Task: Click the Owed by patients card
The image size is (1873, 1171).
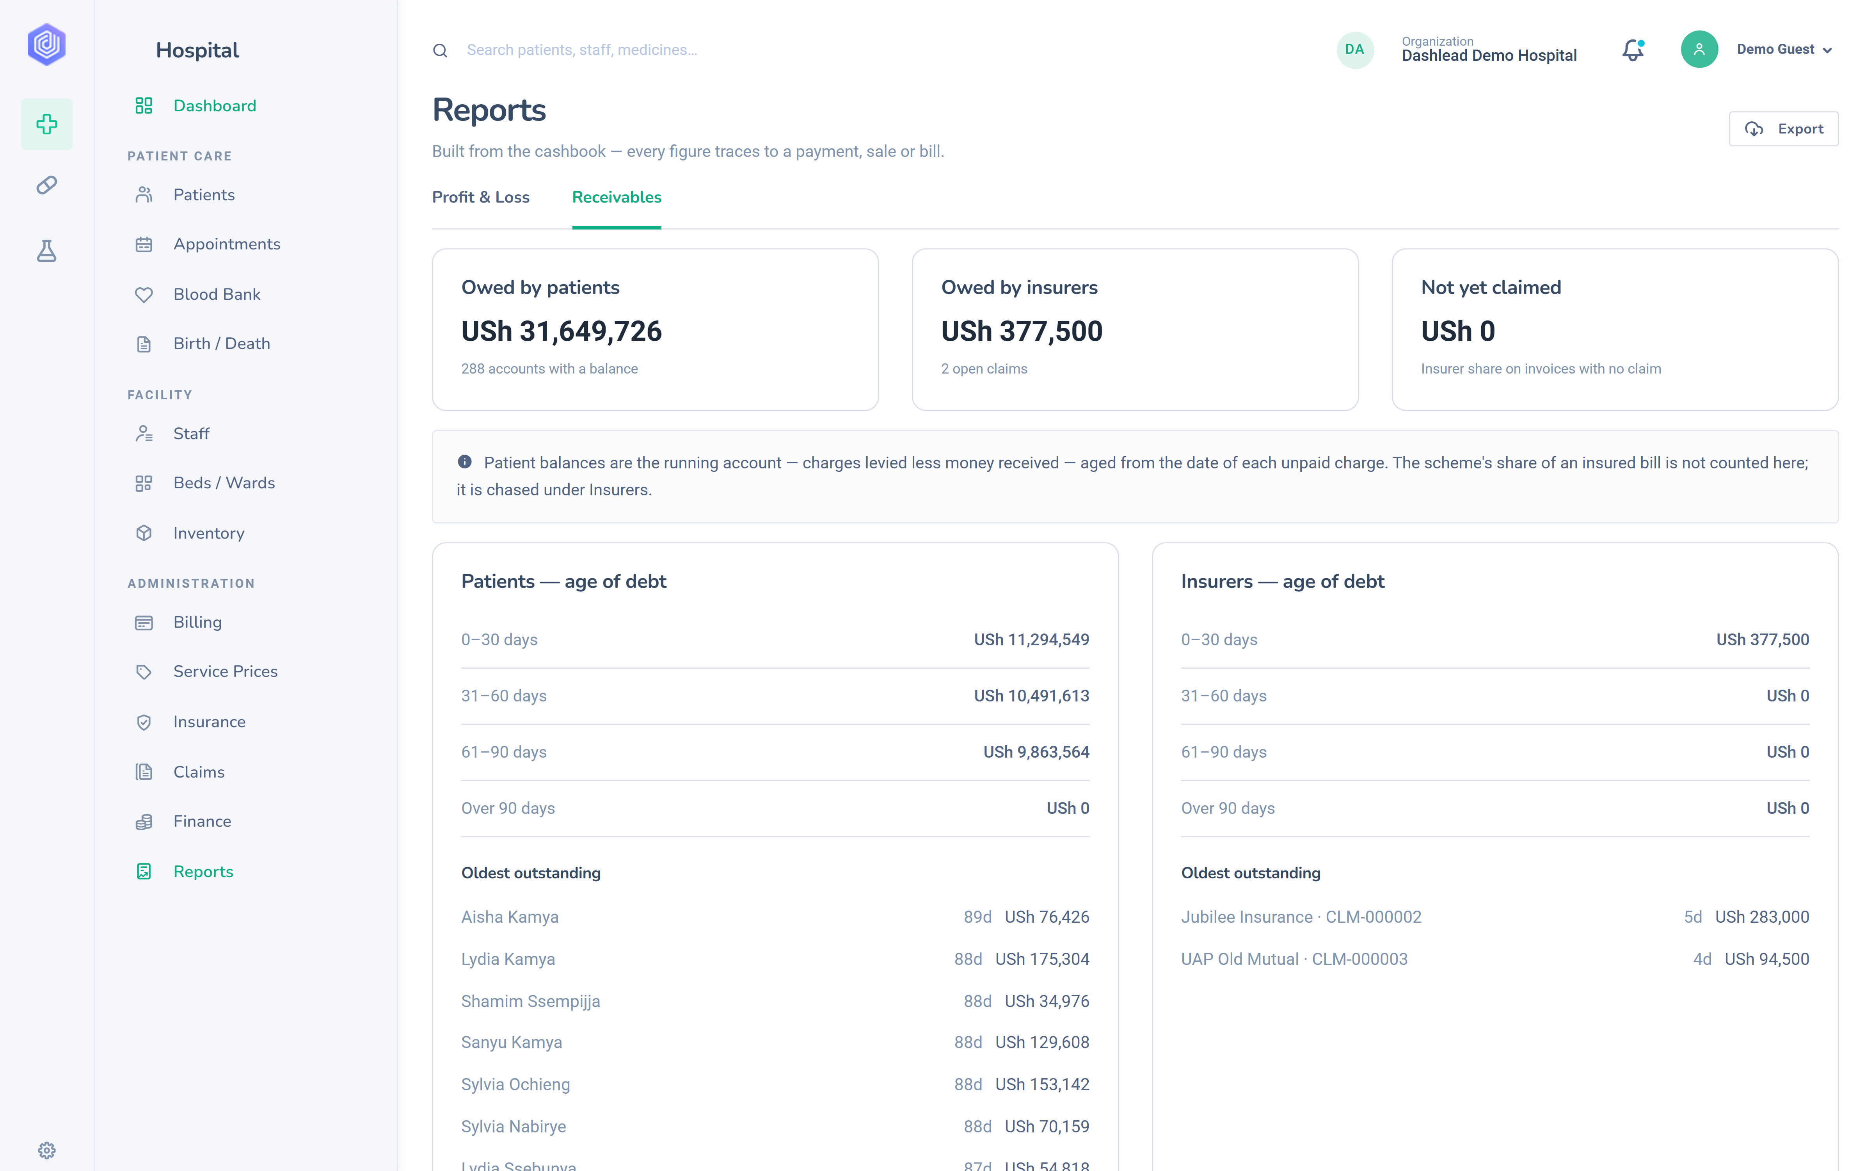Action: 655,329
